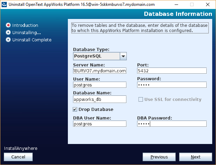Click the Introduction step arrow icon
Viewport: 216px width, 165px height.
[8, 25]
